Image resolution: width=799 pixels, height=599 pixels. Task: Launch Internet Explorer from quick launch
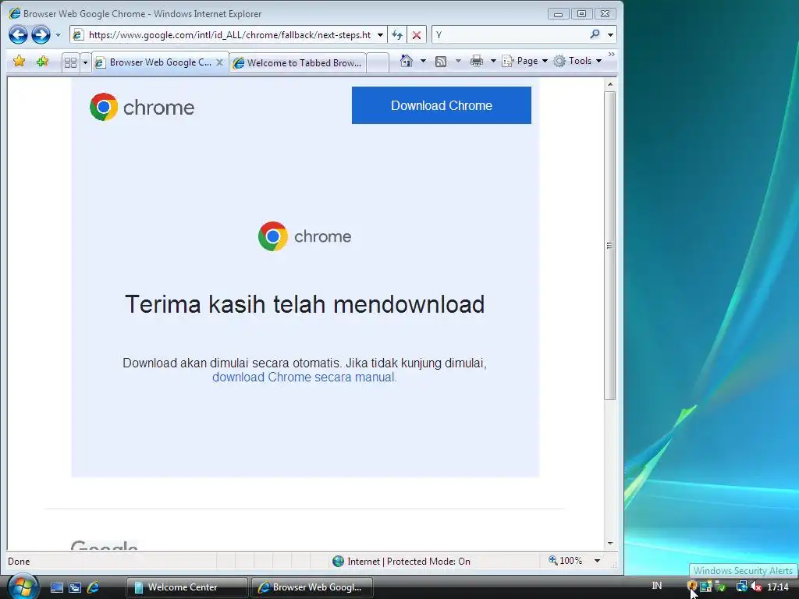[x=94, y=588]
